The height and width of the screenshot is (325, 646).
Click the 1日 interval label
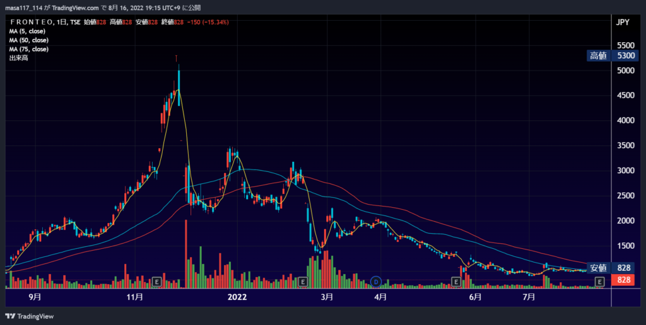tap(62, 22)
